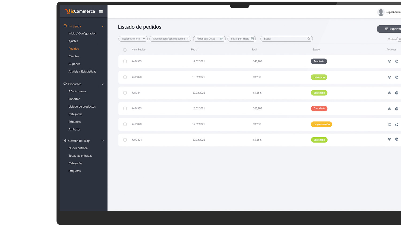This screenshot has height=227, width=401.
Task: Print order #277324
Action: click(x=396, y=139)
